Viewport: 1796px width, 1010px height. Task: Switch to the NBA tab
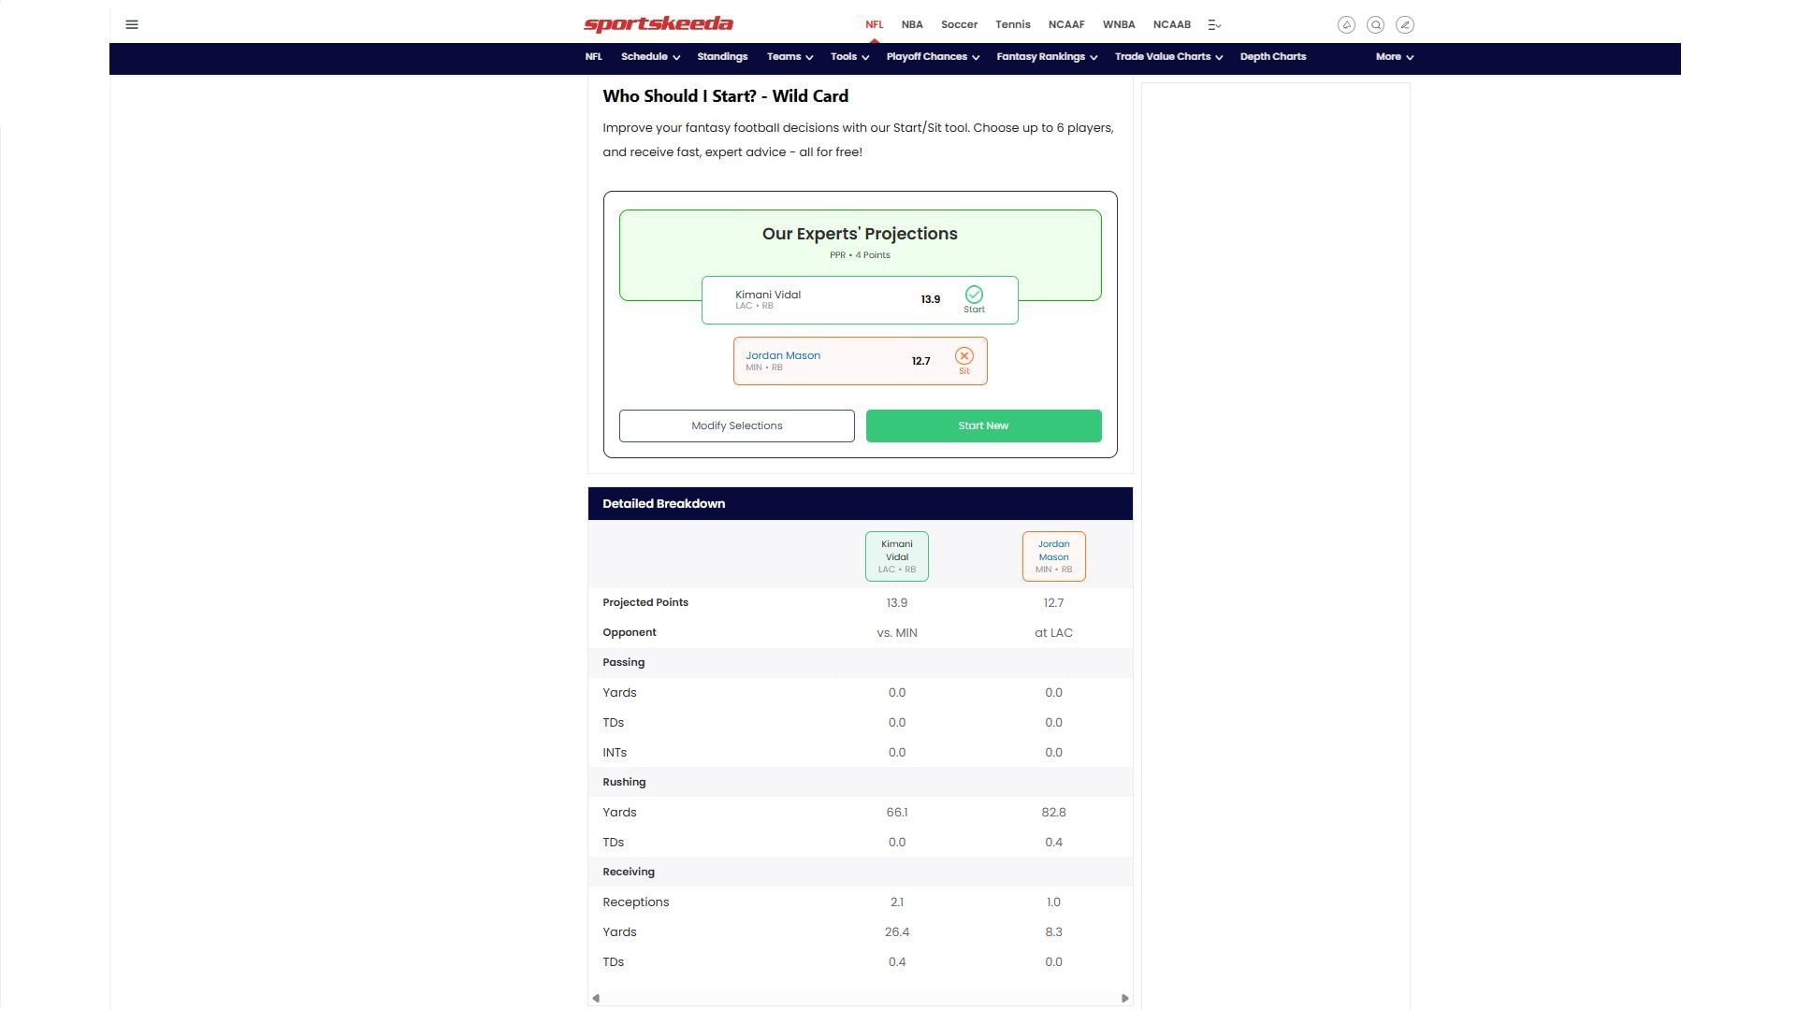(911, 25)
